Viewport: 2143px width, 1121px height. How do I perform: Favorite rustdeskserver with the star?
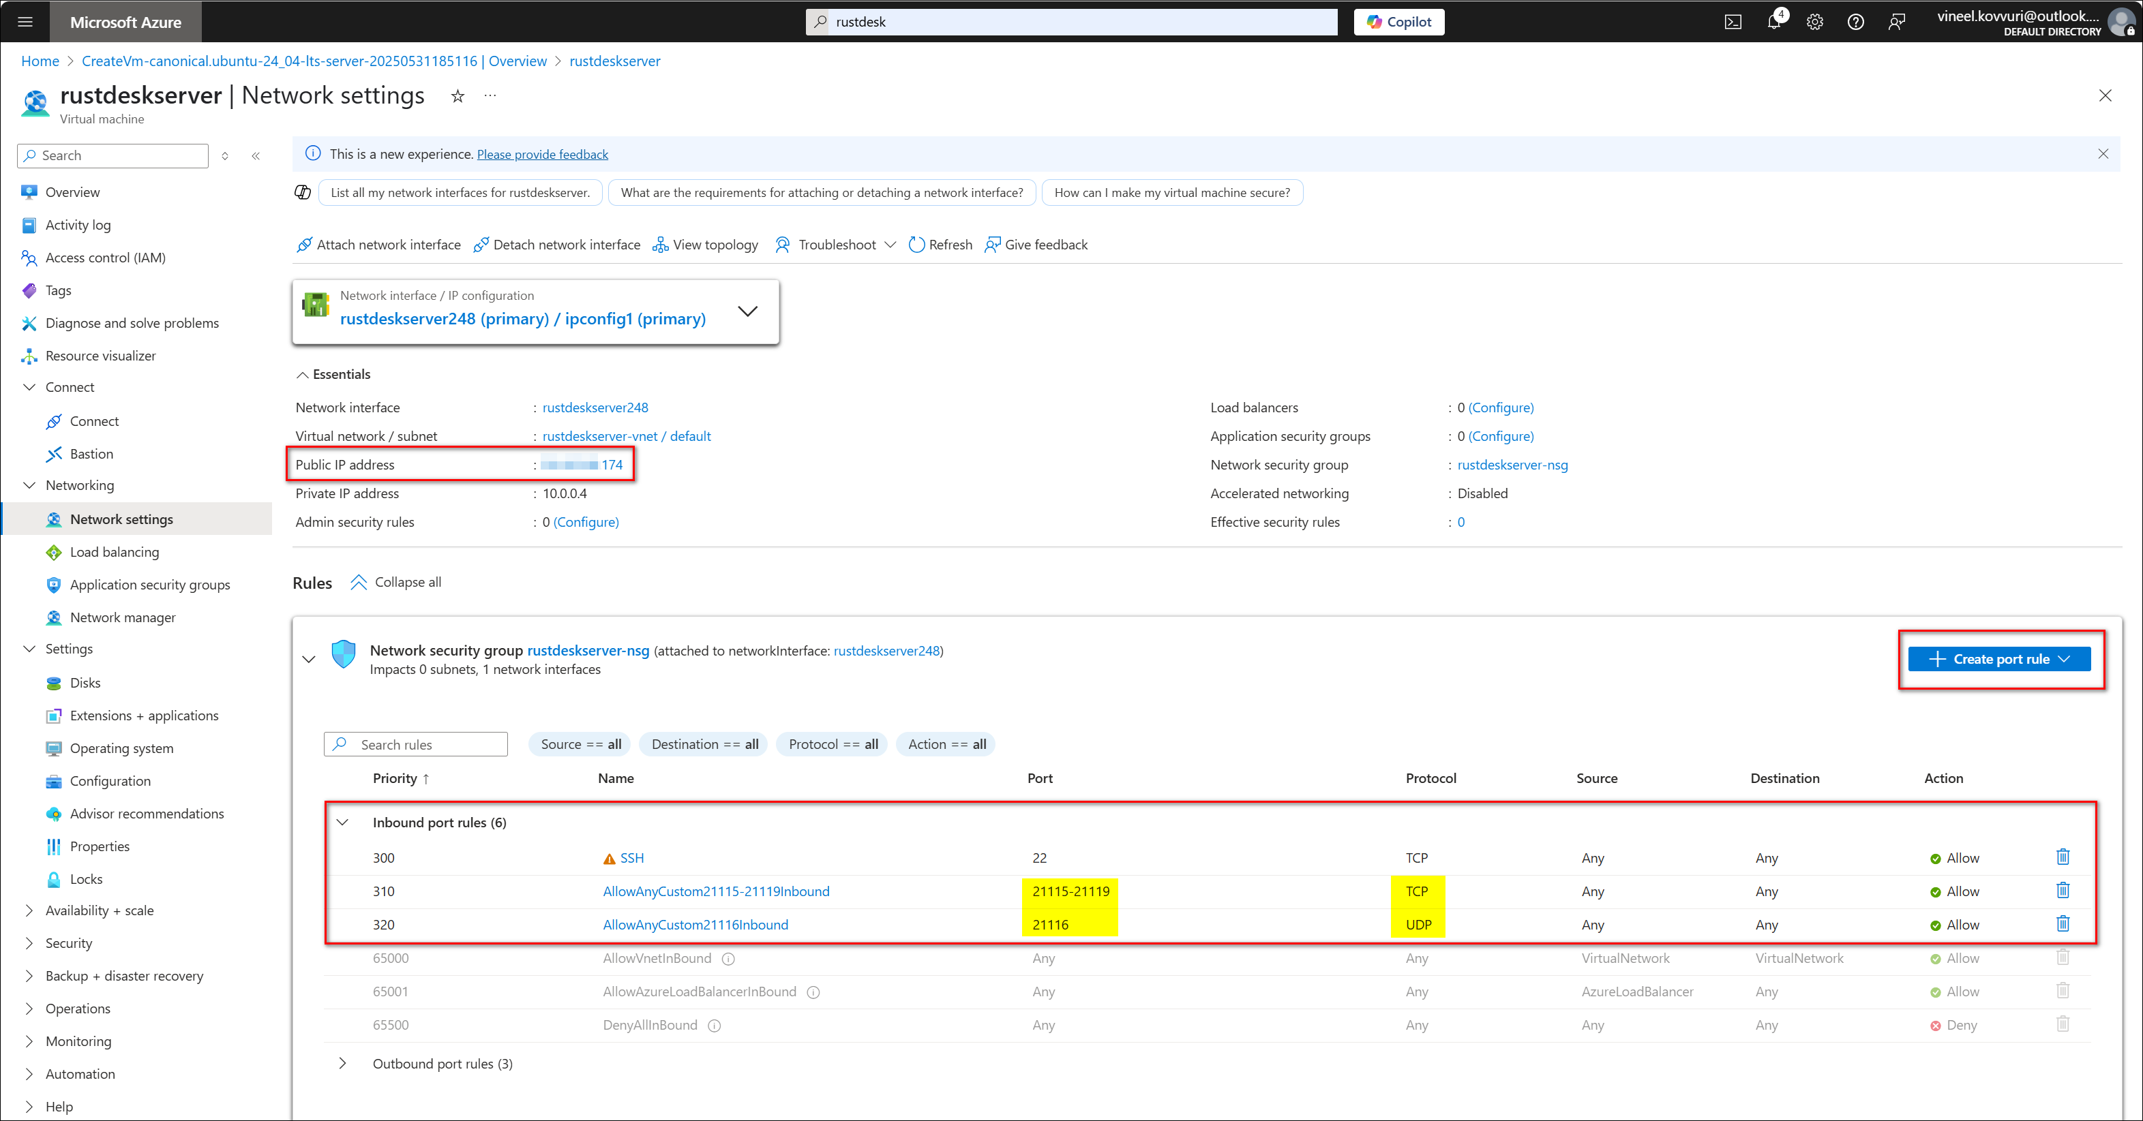457,95
